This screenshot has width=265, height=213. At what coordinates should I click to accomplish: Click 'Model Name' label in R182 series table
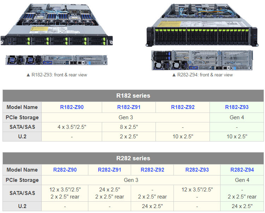tap(22, 107)
